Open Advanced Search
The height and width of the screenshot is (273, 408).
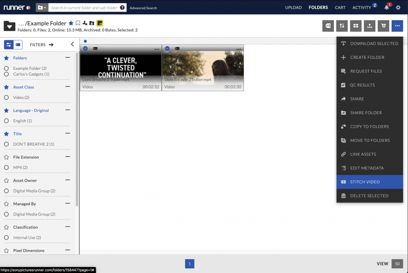[x=143, y=8]
